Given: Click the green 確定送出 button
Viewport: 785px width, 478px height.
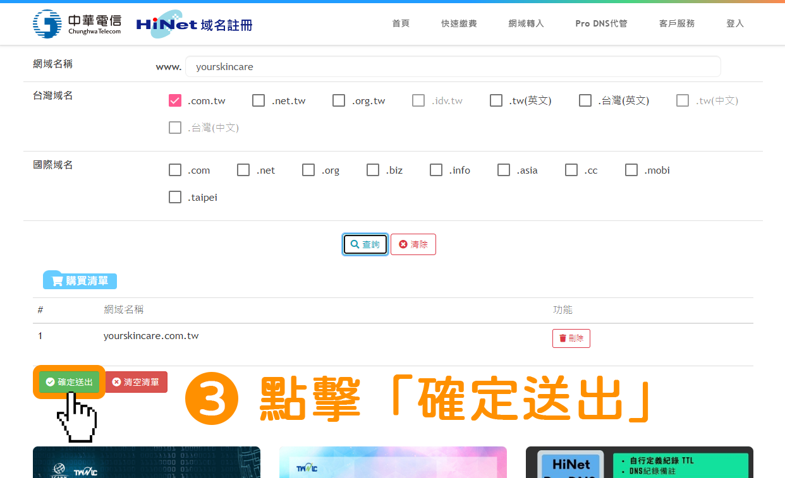Looking at the screenshot, I should click(x=69, y=382).
